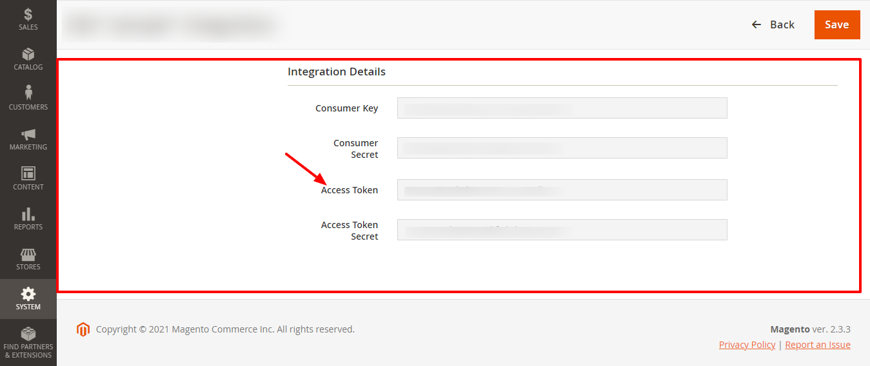Focus the Access Token Secret field

562,230
